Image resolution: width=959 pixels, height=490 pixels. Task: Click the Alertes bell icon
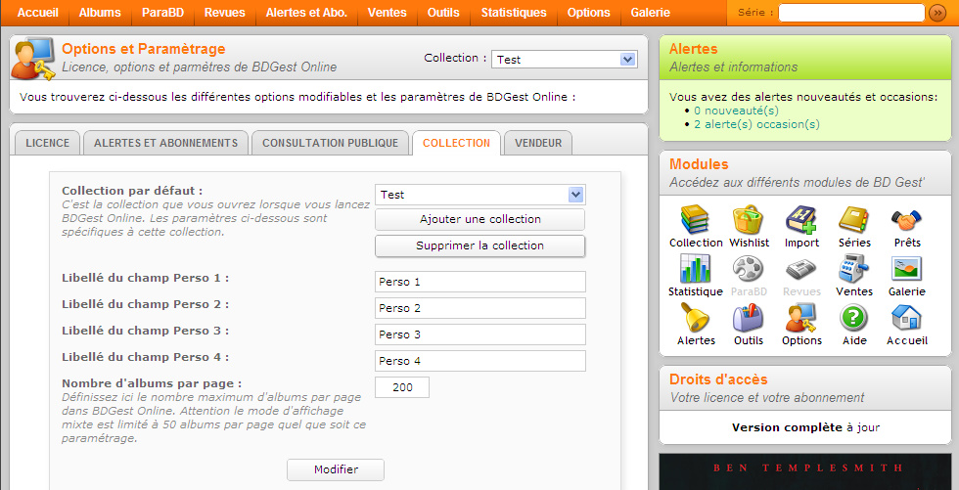pos(695,317)
